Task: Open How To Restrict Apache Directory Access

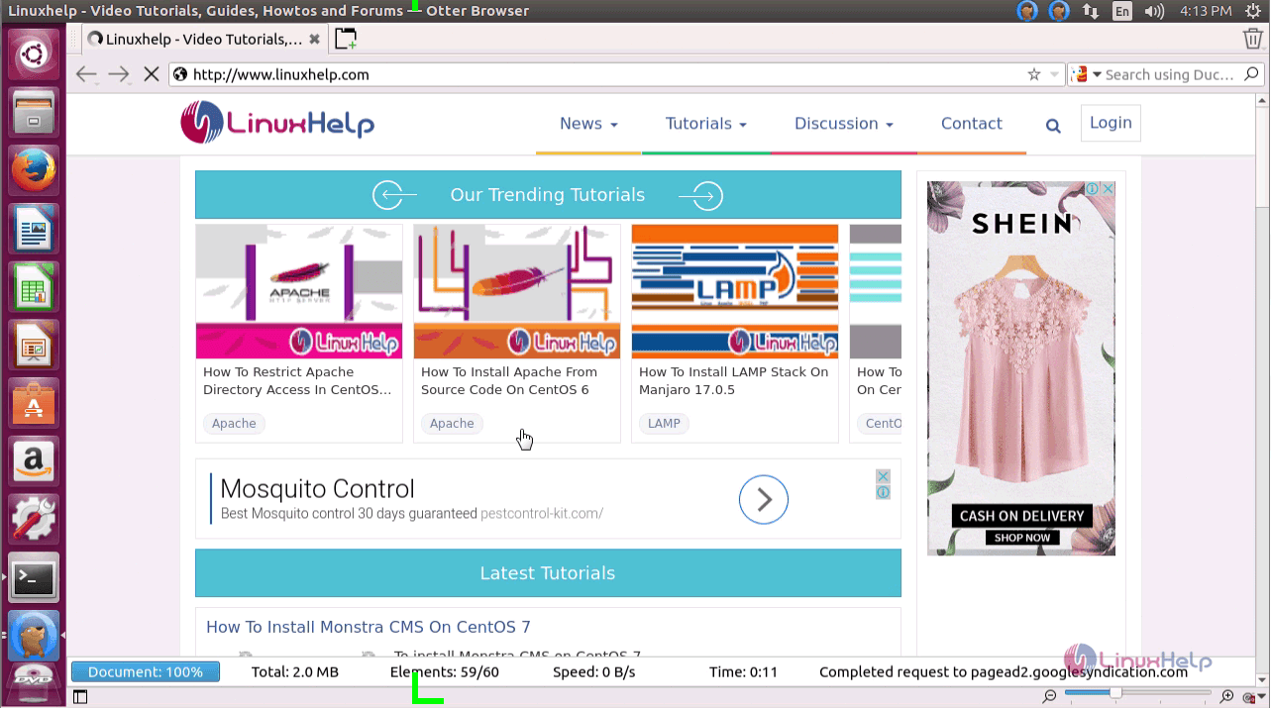Action: [x=297, y=381]
